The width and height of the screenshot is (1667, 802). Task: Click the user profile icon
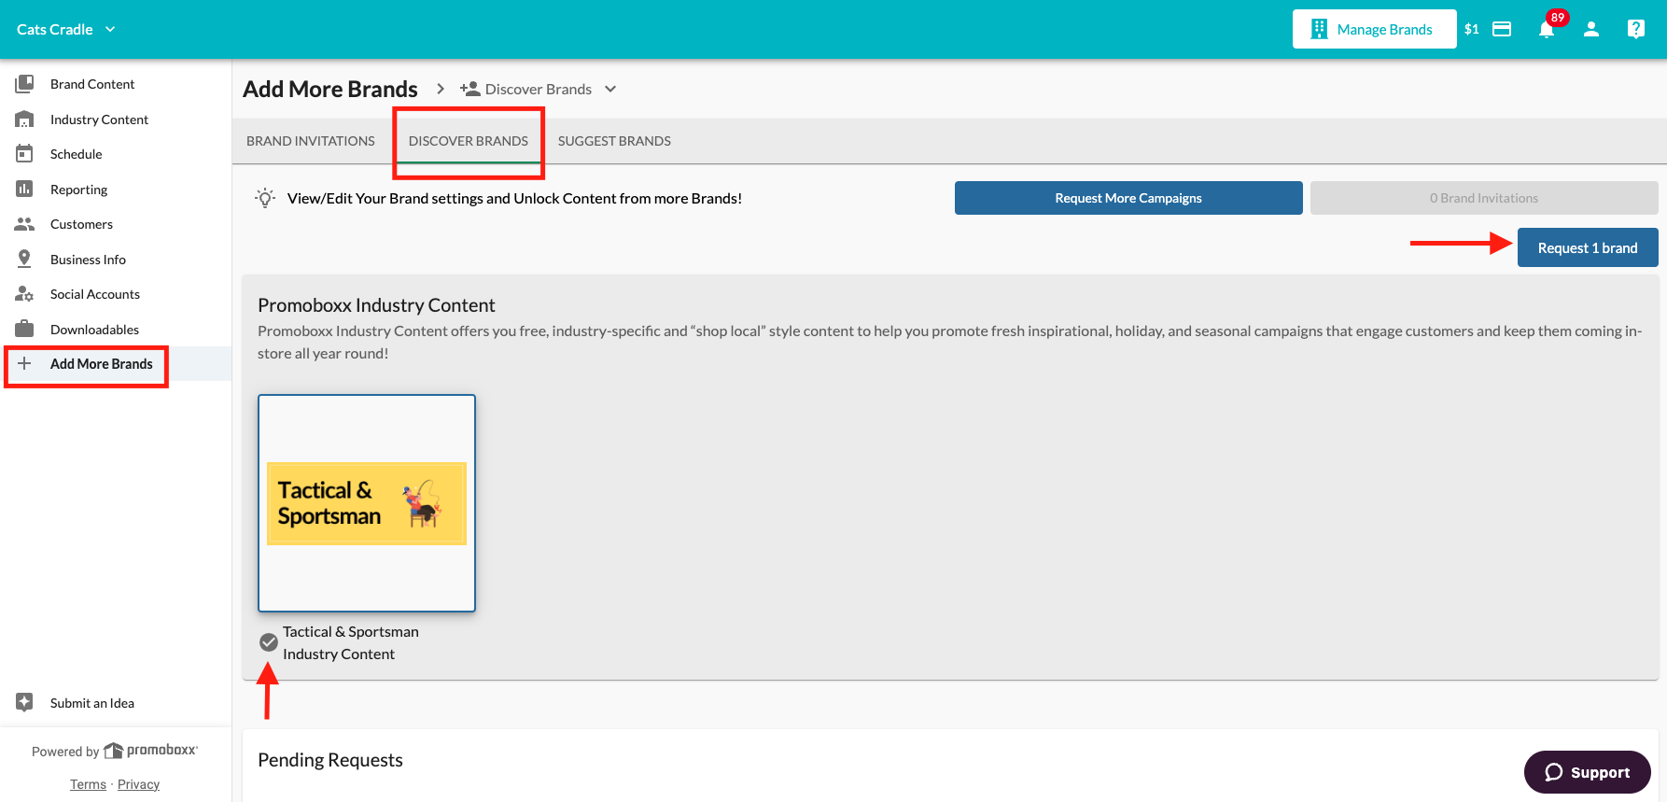(1591, 29)
